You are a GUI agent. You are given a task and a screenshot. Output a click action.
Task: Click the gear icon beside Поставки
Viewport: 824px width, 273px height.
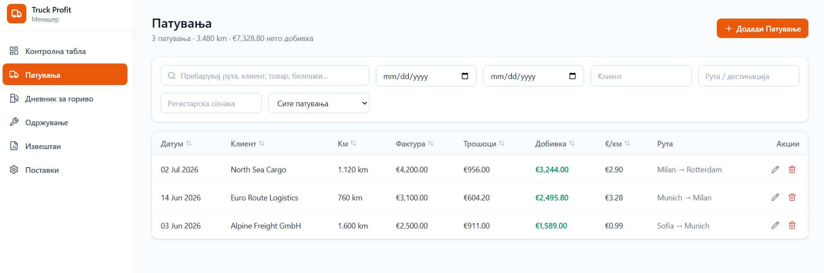pyautogui.click(x=14, y=169)
